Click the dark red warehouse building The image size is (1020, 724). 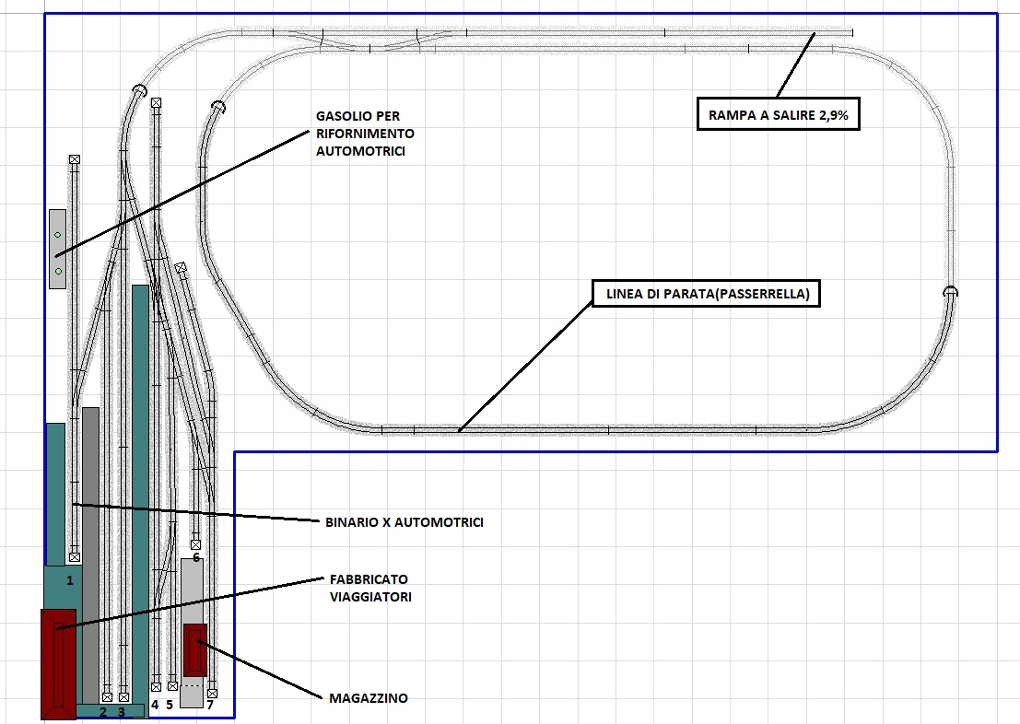pyautogui.click(x=195, y=649)
